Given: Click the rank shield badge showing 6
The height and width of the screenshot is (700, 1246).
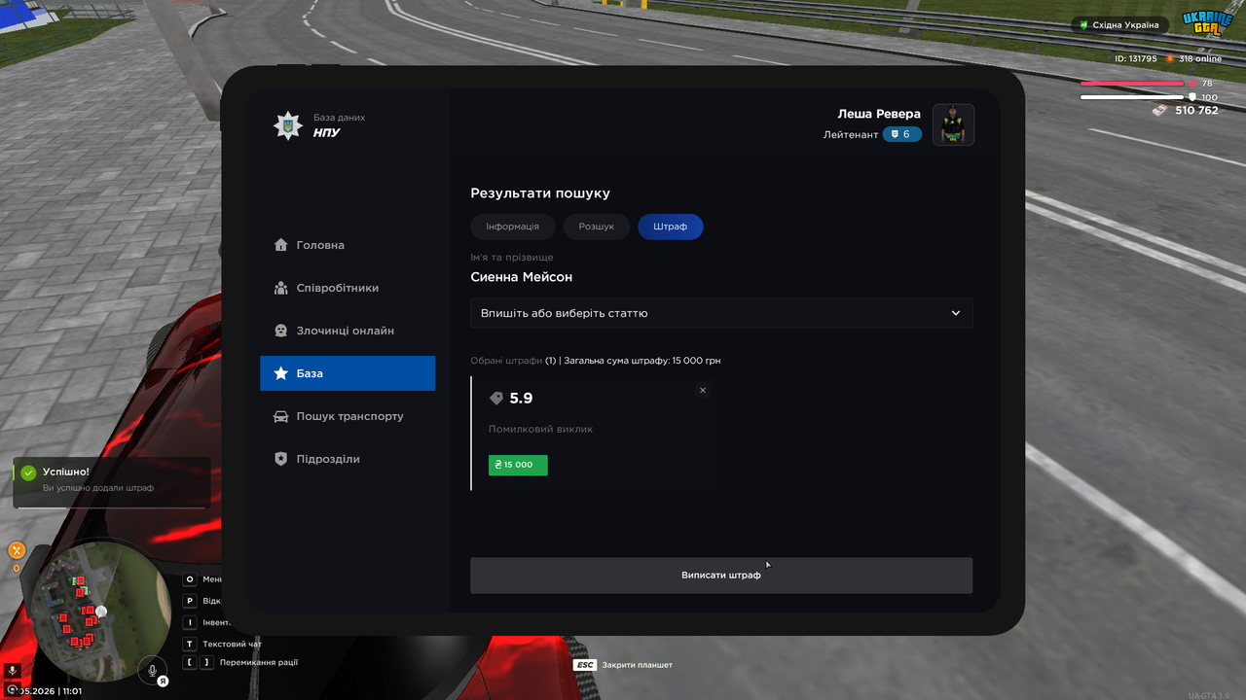Looking at the screenshot, I should 902,134.
